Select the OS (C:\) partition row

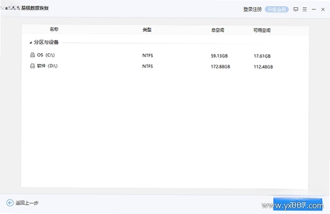tap(165, 55)
